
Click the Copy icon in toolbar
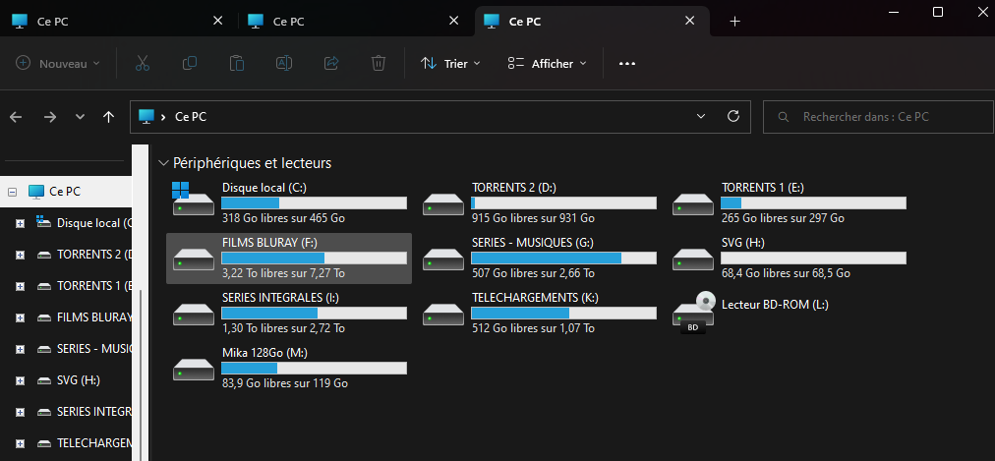[x=190, y=64]
